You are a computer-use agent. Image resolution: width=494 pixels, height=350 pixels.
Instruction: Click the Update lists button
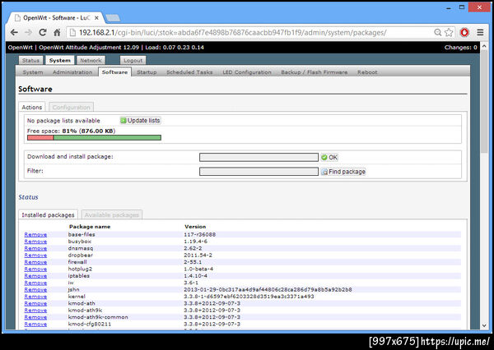point(141,121)
